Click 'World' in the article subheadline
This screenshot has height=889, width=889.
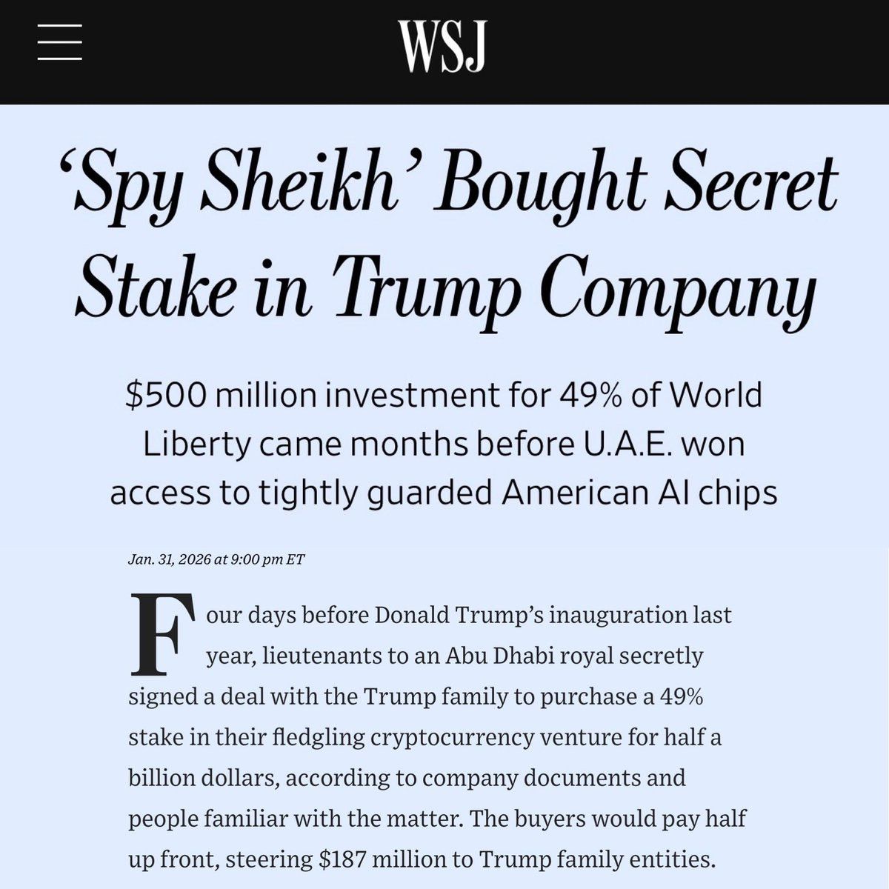point(716,394)
